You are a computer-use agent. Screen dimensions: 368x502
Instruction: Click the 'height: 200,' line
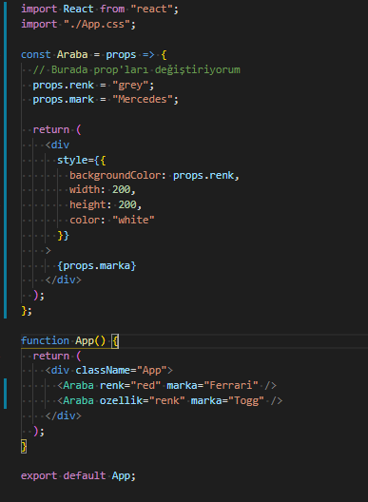click(x=106, y=204)
